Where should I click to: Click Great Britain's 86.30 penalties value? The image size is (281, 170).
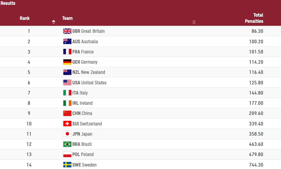point(257,31)
